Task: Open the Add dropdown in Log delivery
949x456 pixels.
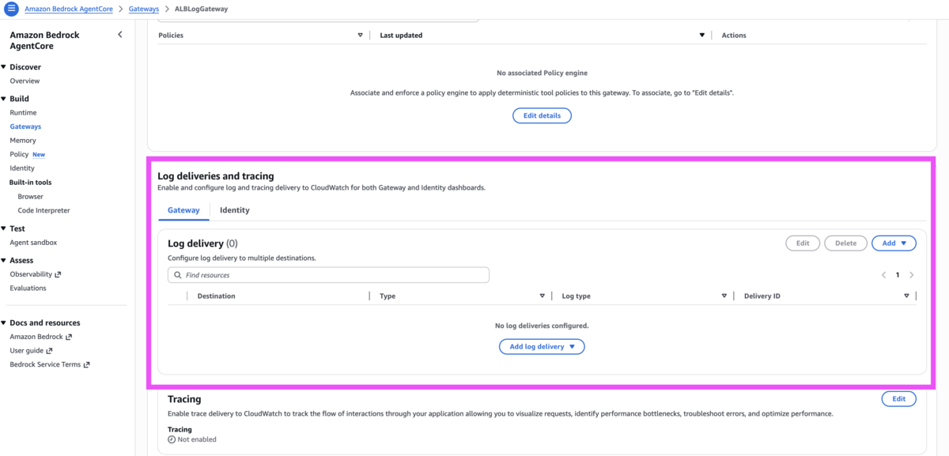Action: [x=894, y=243]
